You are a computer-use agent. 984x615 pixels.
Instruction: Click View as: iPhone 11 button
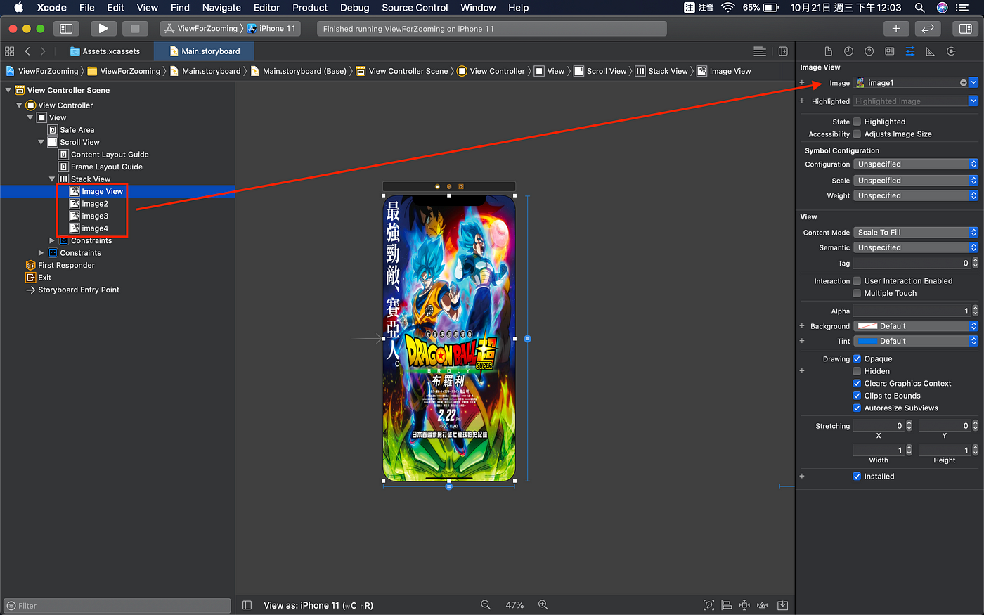pos(318,605)
